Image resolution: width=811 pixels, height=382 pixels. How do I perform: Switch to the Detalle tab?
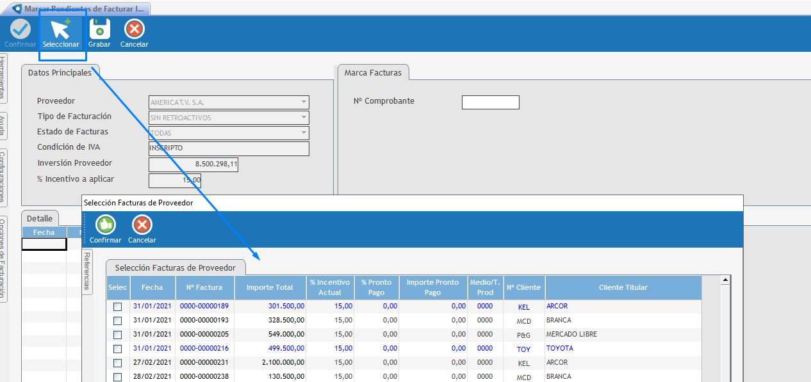(40, 218)
